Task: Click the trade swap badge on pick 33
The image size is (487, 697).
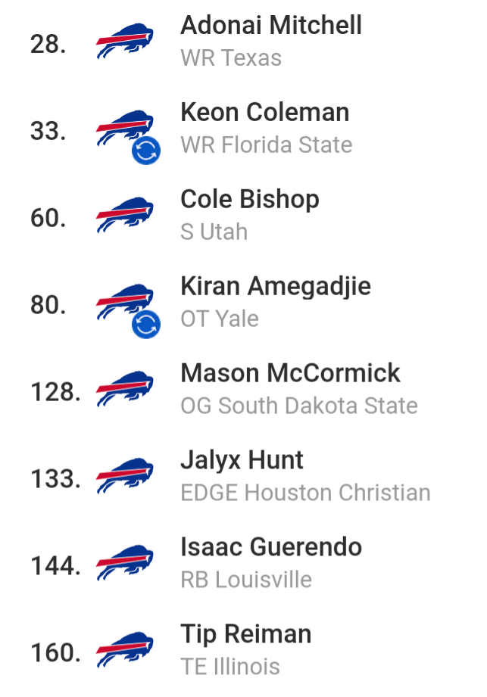Action: click(x=146, y=151)
